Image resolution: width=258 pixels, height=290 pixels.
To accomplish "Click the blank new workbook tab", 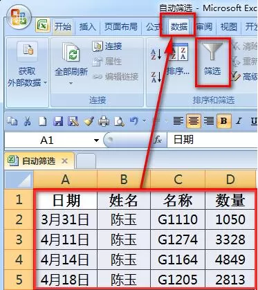I will (86, 161).
